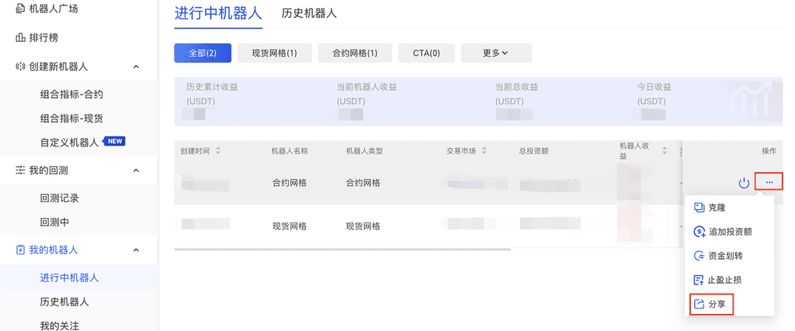Image resolution: width=795 pixels, height=331 pixels.
Task: Click the power icon to stop robot
Action: [x=744, y=183]
